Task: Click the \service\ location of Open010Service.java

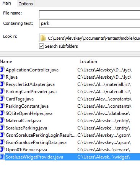Action: [104, 150]
